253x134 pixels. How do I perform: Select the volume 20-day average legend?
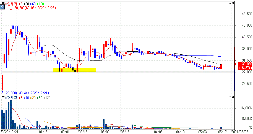point(33,98)
